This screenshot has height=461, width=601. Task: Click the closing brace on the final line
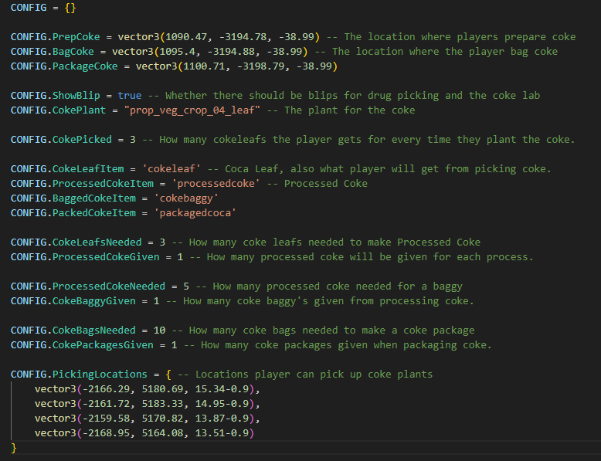[x=14, y=448]
